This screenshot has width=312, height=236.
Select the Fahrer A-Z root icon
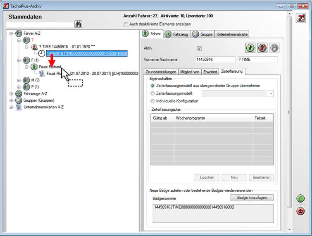[19, 33]
